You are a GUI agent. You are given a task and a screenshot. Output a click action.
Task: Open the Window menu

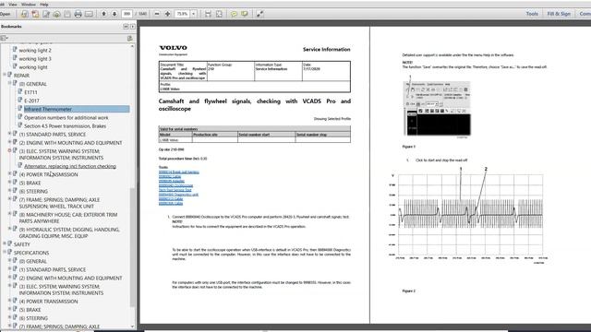(x=29, y=4)
